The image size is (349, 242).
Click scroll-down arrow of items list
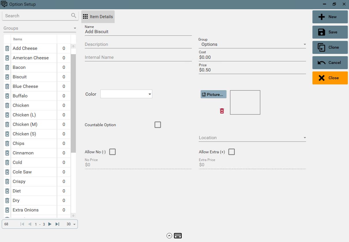point(73,215)
